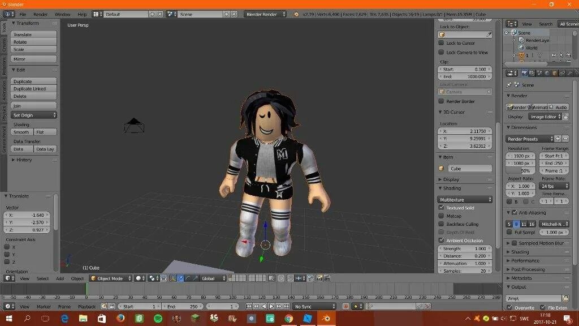
Task: Enable Lock to Cursor checkbox
Action: click(441, 43)
